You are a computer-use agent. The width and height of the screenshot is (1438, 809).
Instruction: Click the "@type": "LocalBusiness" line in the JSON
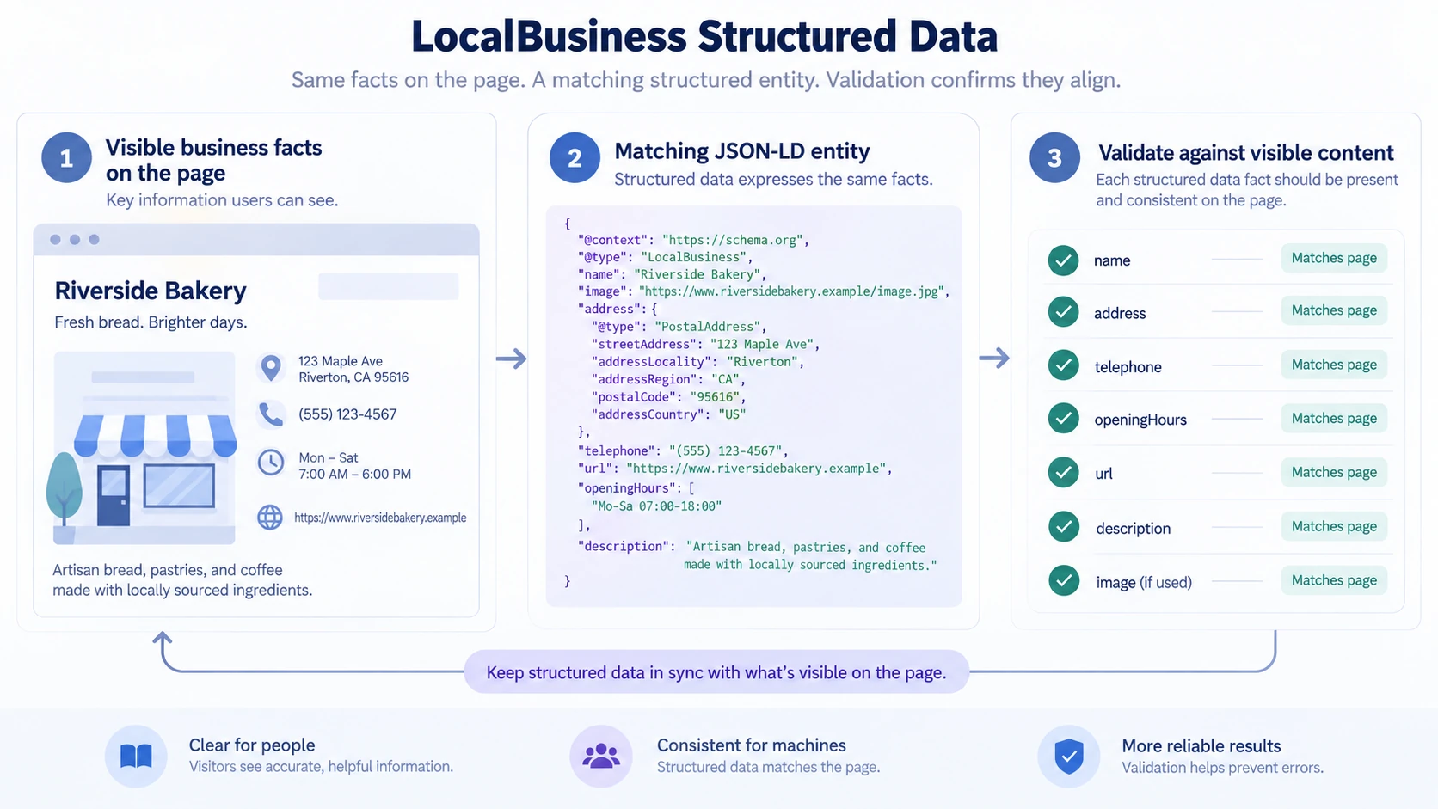(x=666, y=257)
